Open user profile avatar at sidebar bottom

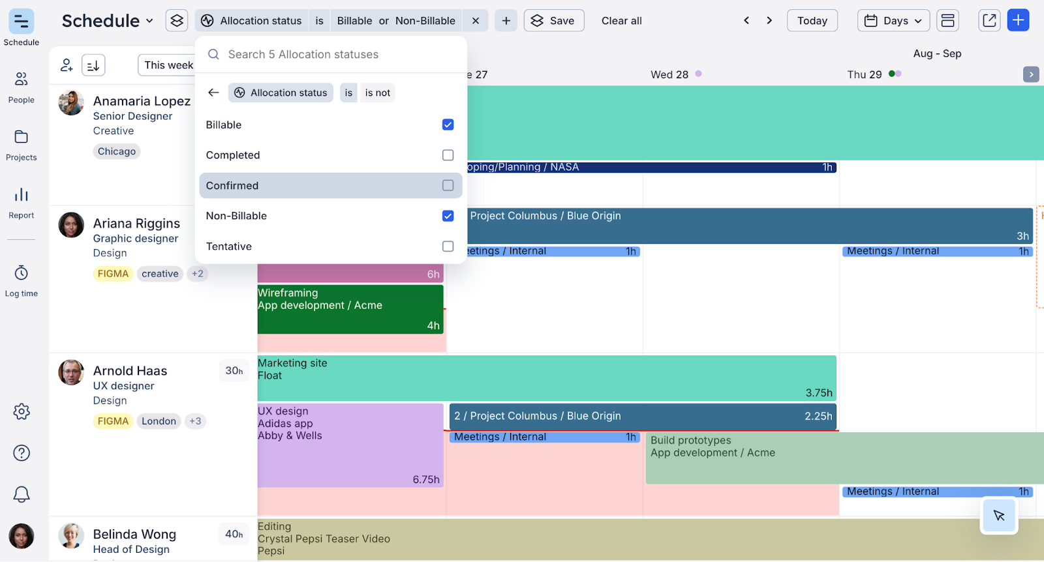point(22,536)
